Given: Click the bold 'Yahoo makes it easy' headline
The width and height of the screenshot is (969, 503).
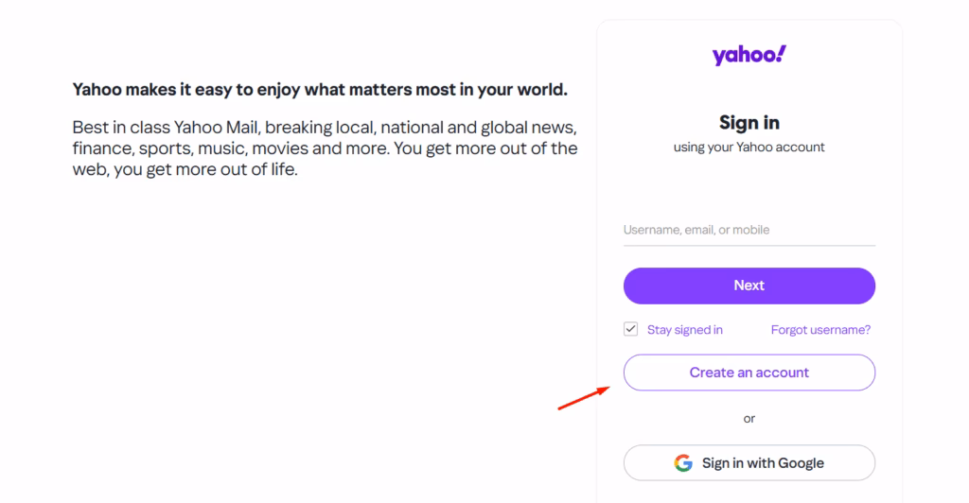Looking at the screenshot, I should (x=320, y=90).
